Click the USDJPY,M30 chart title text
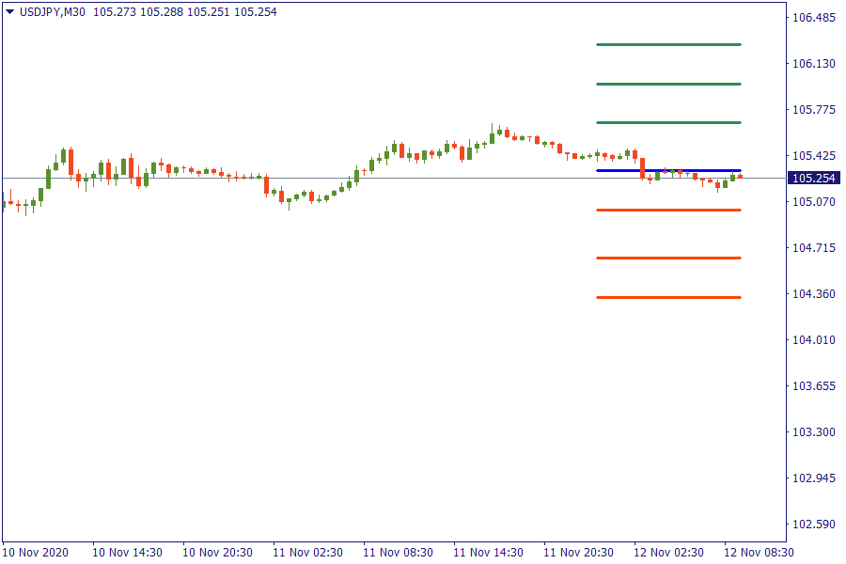Screen dimensions: 846x564 pos(53,12)
